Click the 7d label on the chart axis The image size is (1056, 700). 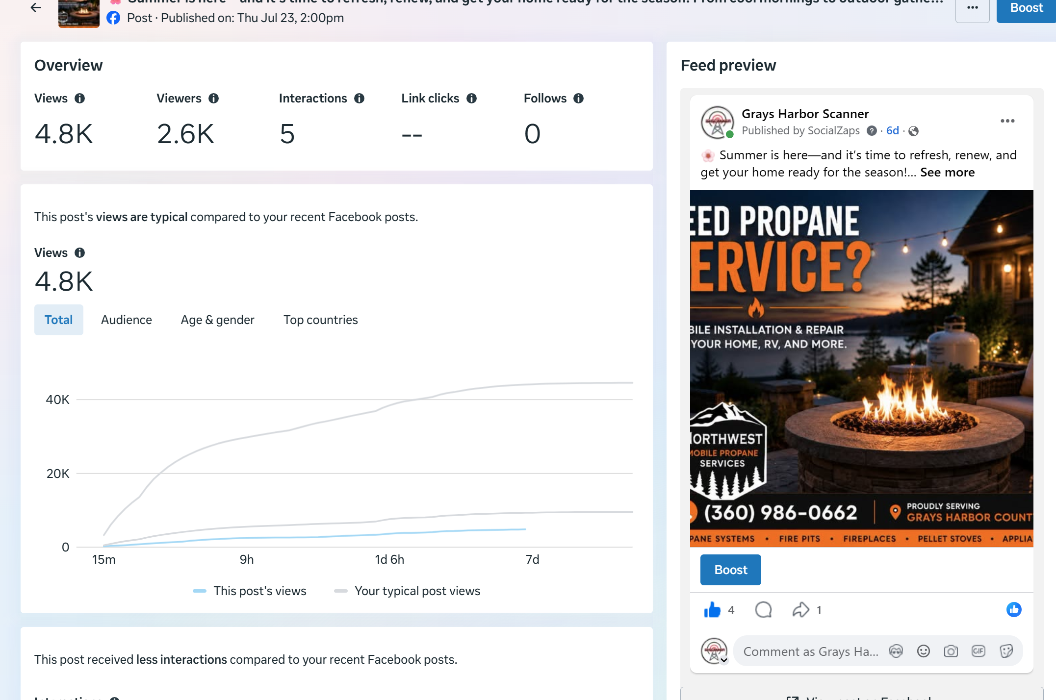533,560
